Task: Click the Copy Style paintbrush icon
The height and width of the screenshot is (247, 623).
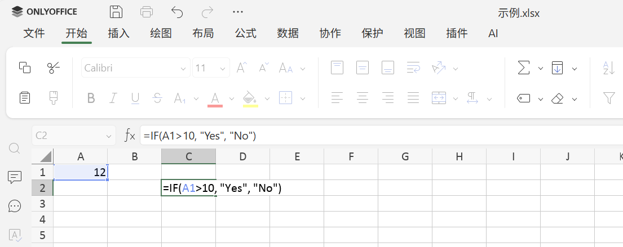Action: 54,98
